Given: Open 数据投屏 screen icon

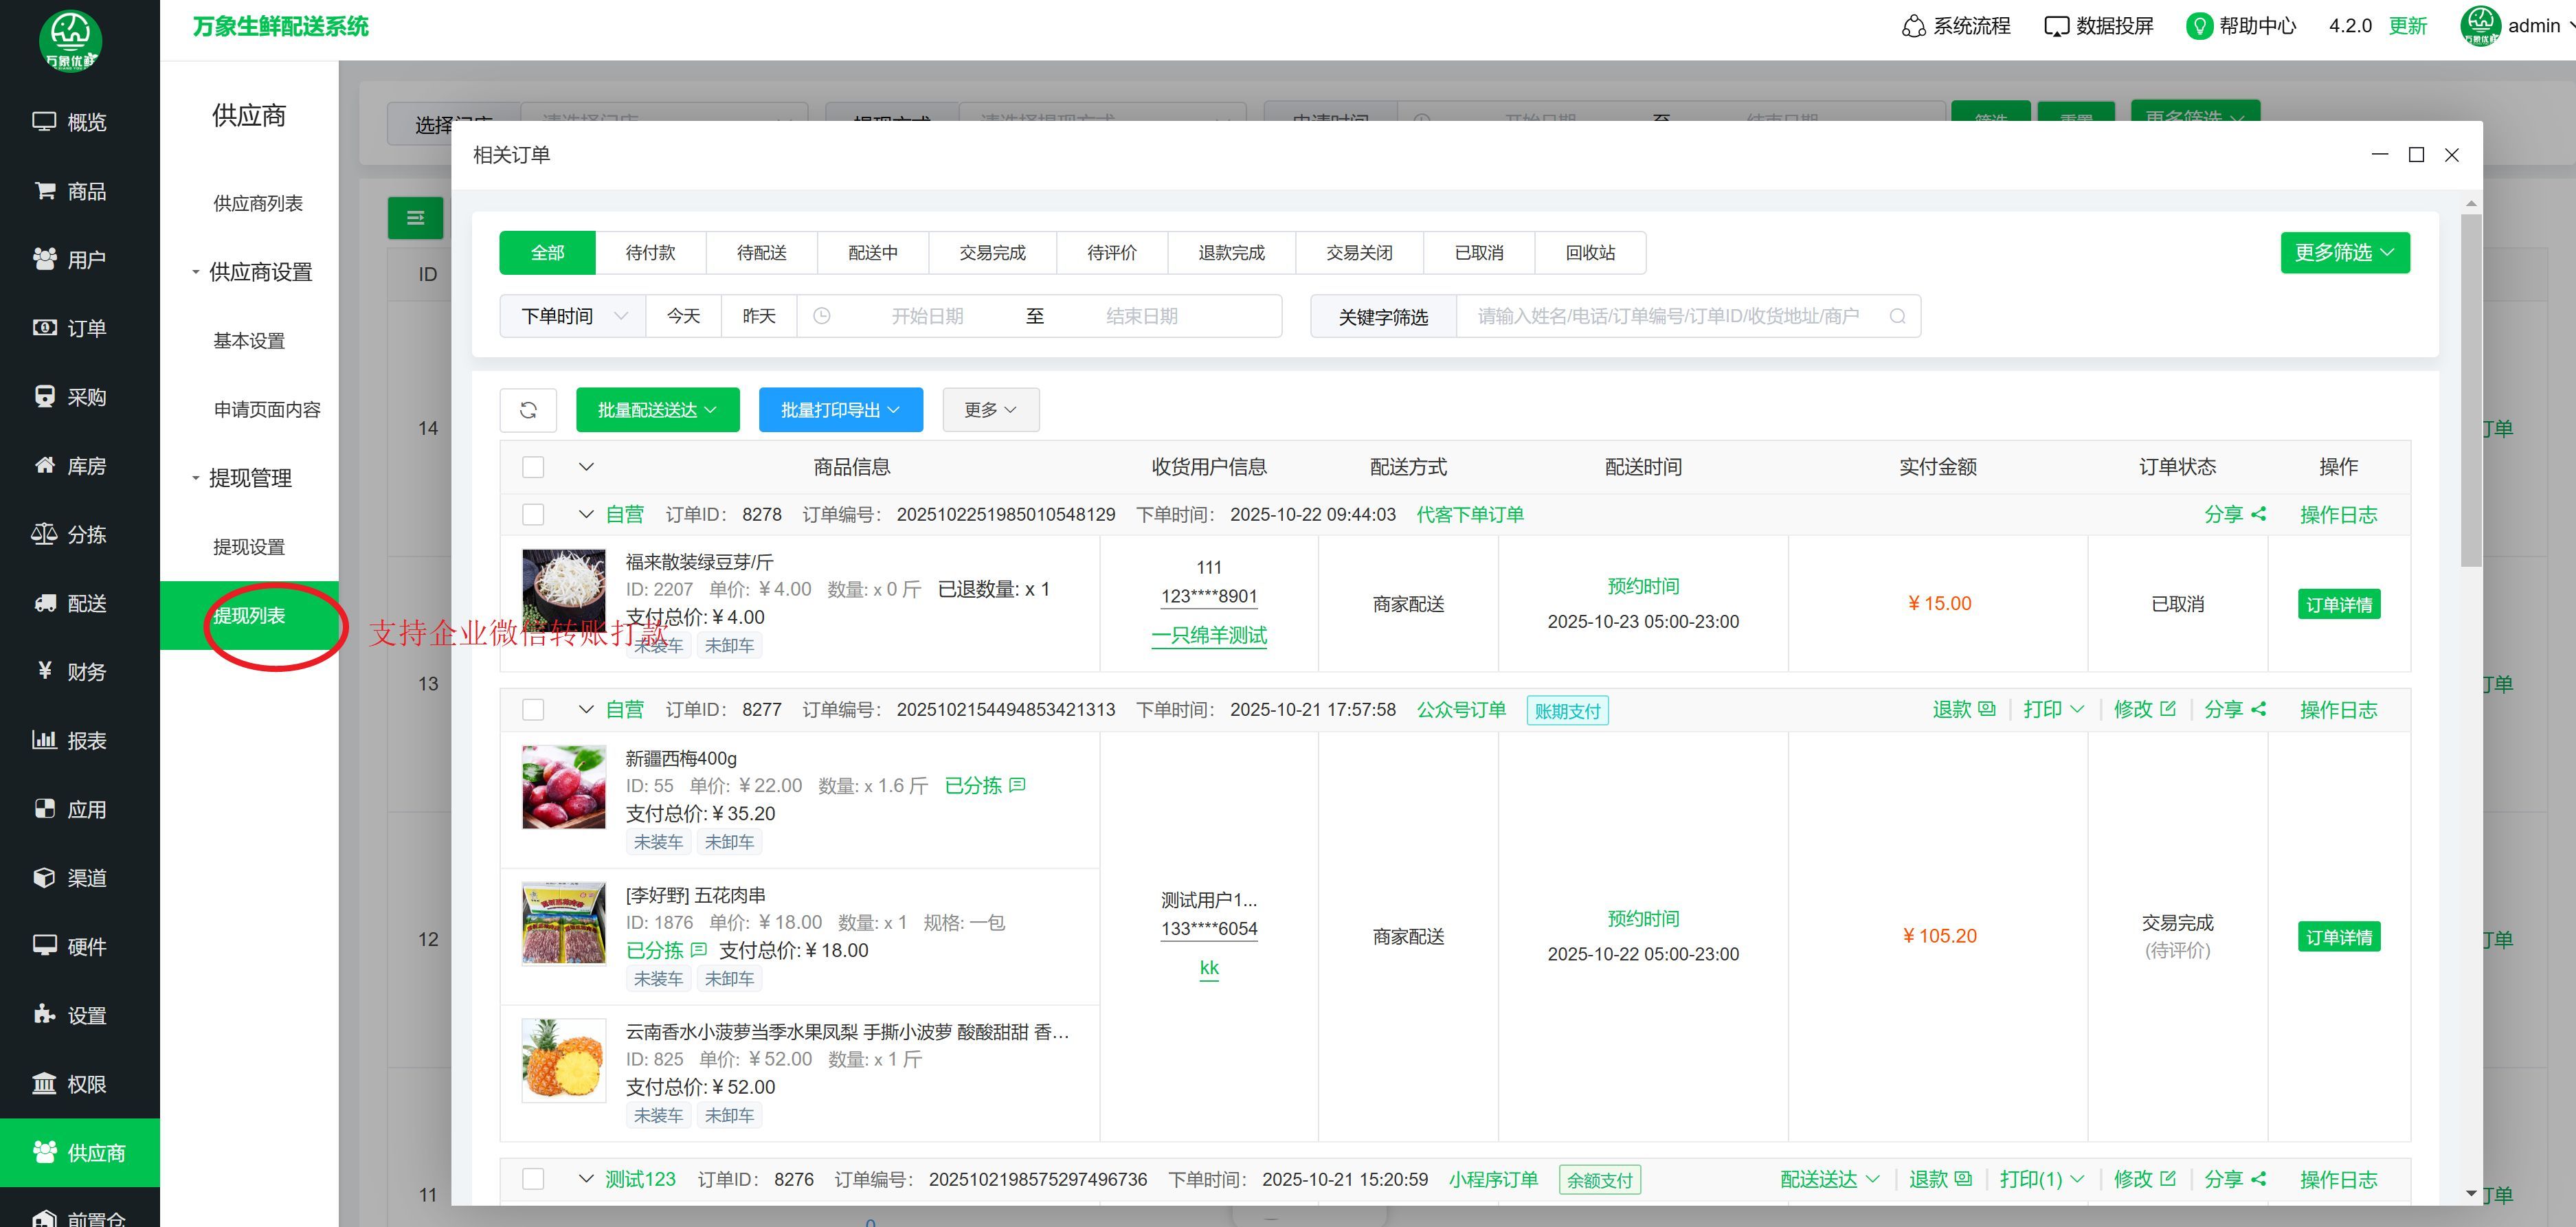Looking at the screenshot, I should pyautogui.click(x=2056, y=26).
